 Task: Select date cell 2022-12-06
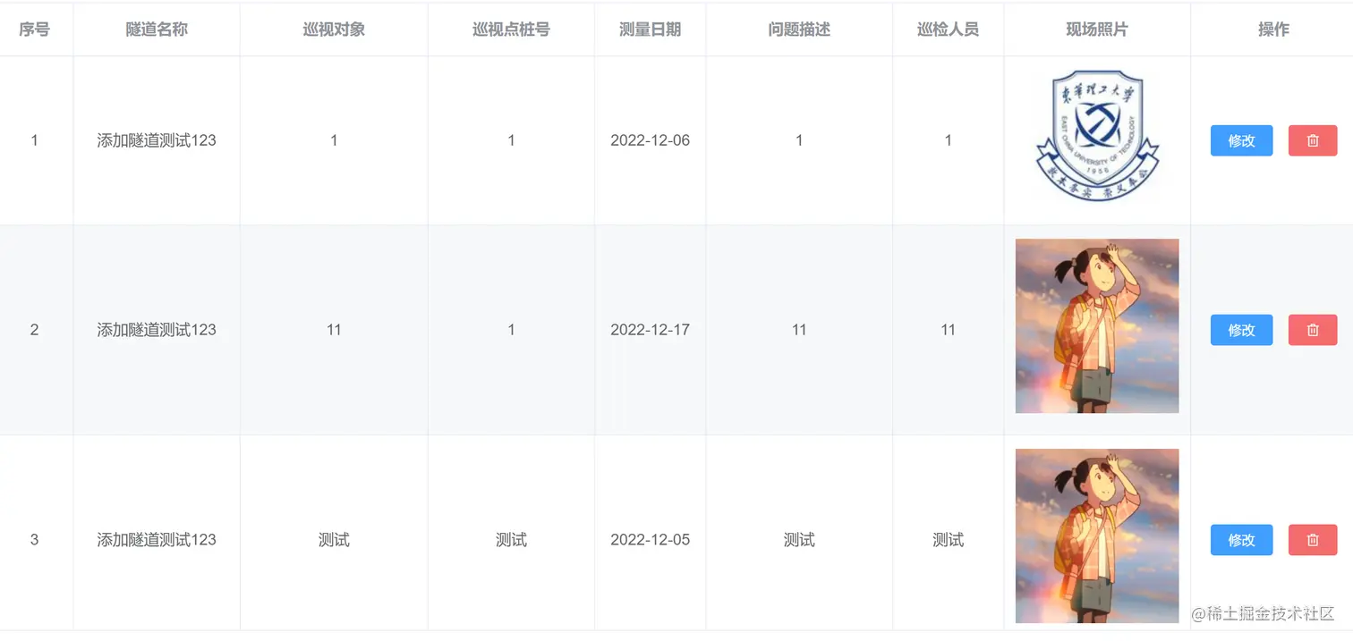coord(650,140)
